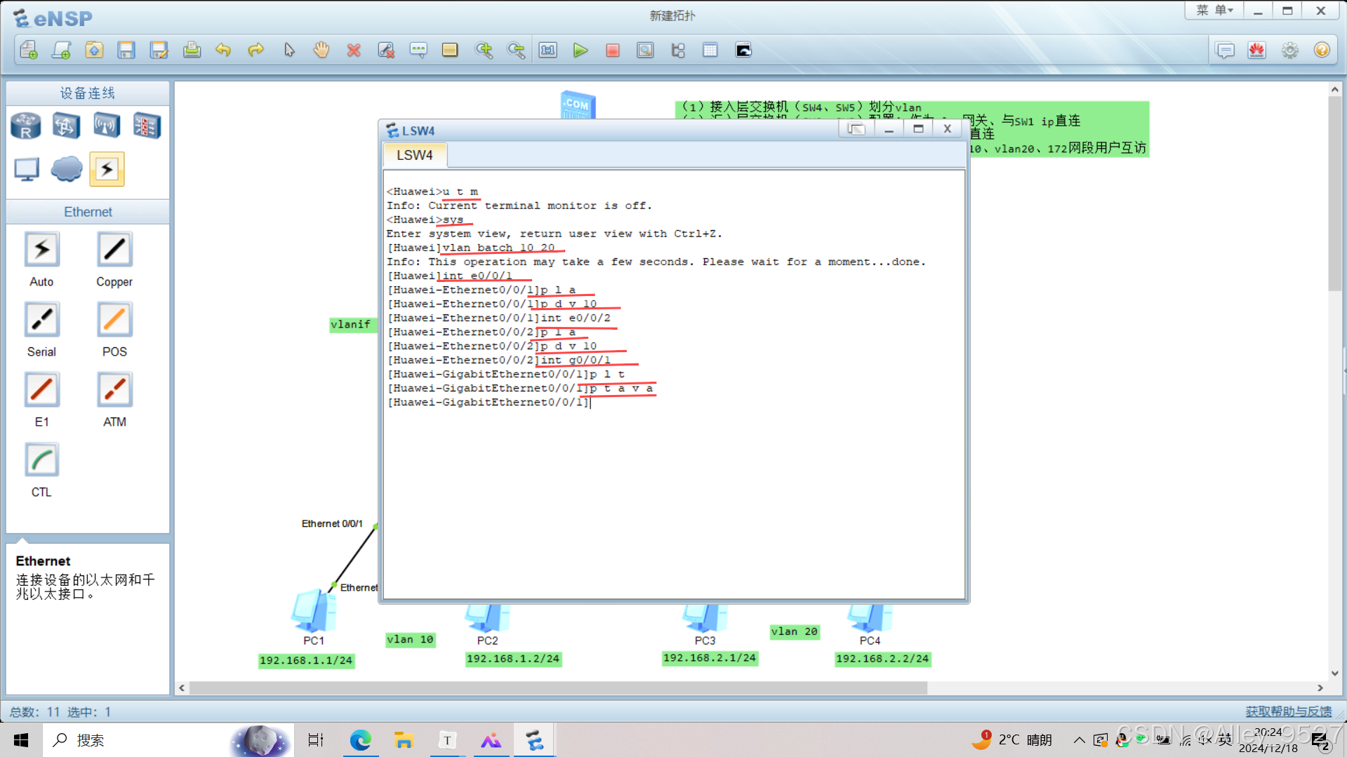Click the Save As toolbar icon
The height and width of the screenshot is (757, 1347).
click(x=159, y=50)
